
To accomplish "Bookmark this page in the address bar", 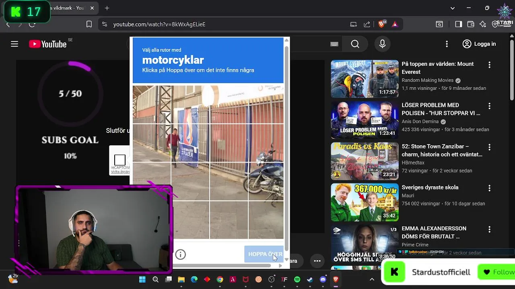I will [89, 24].
